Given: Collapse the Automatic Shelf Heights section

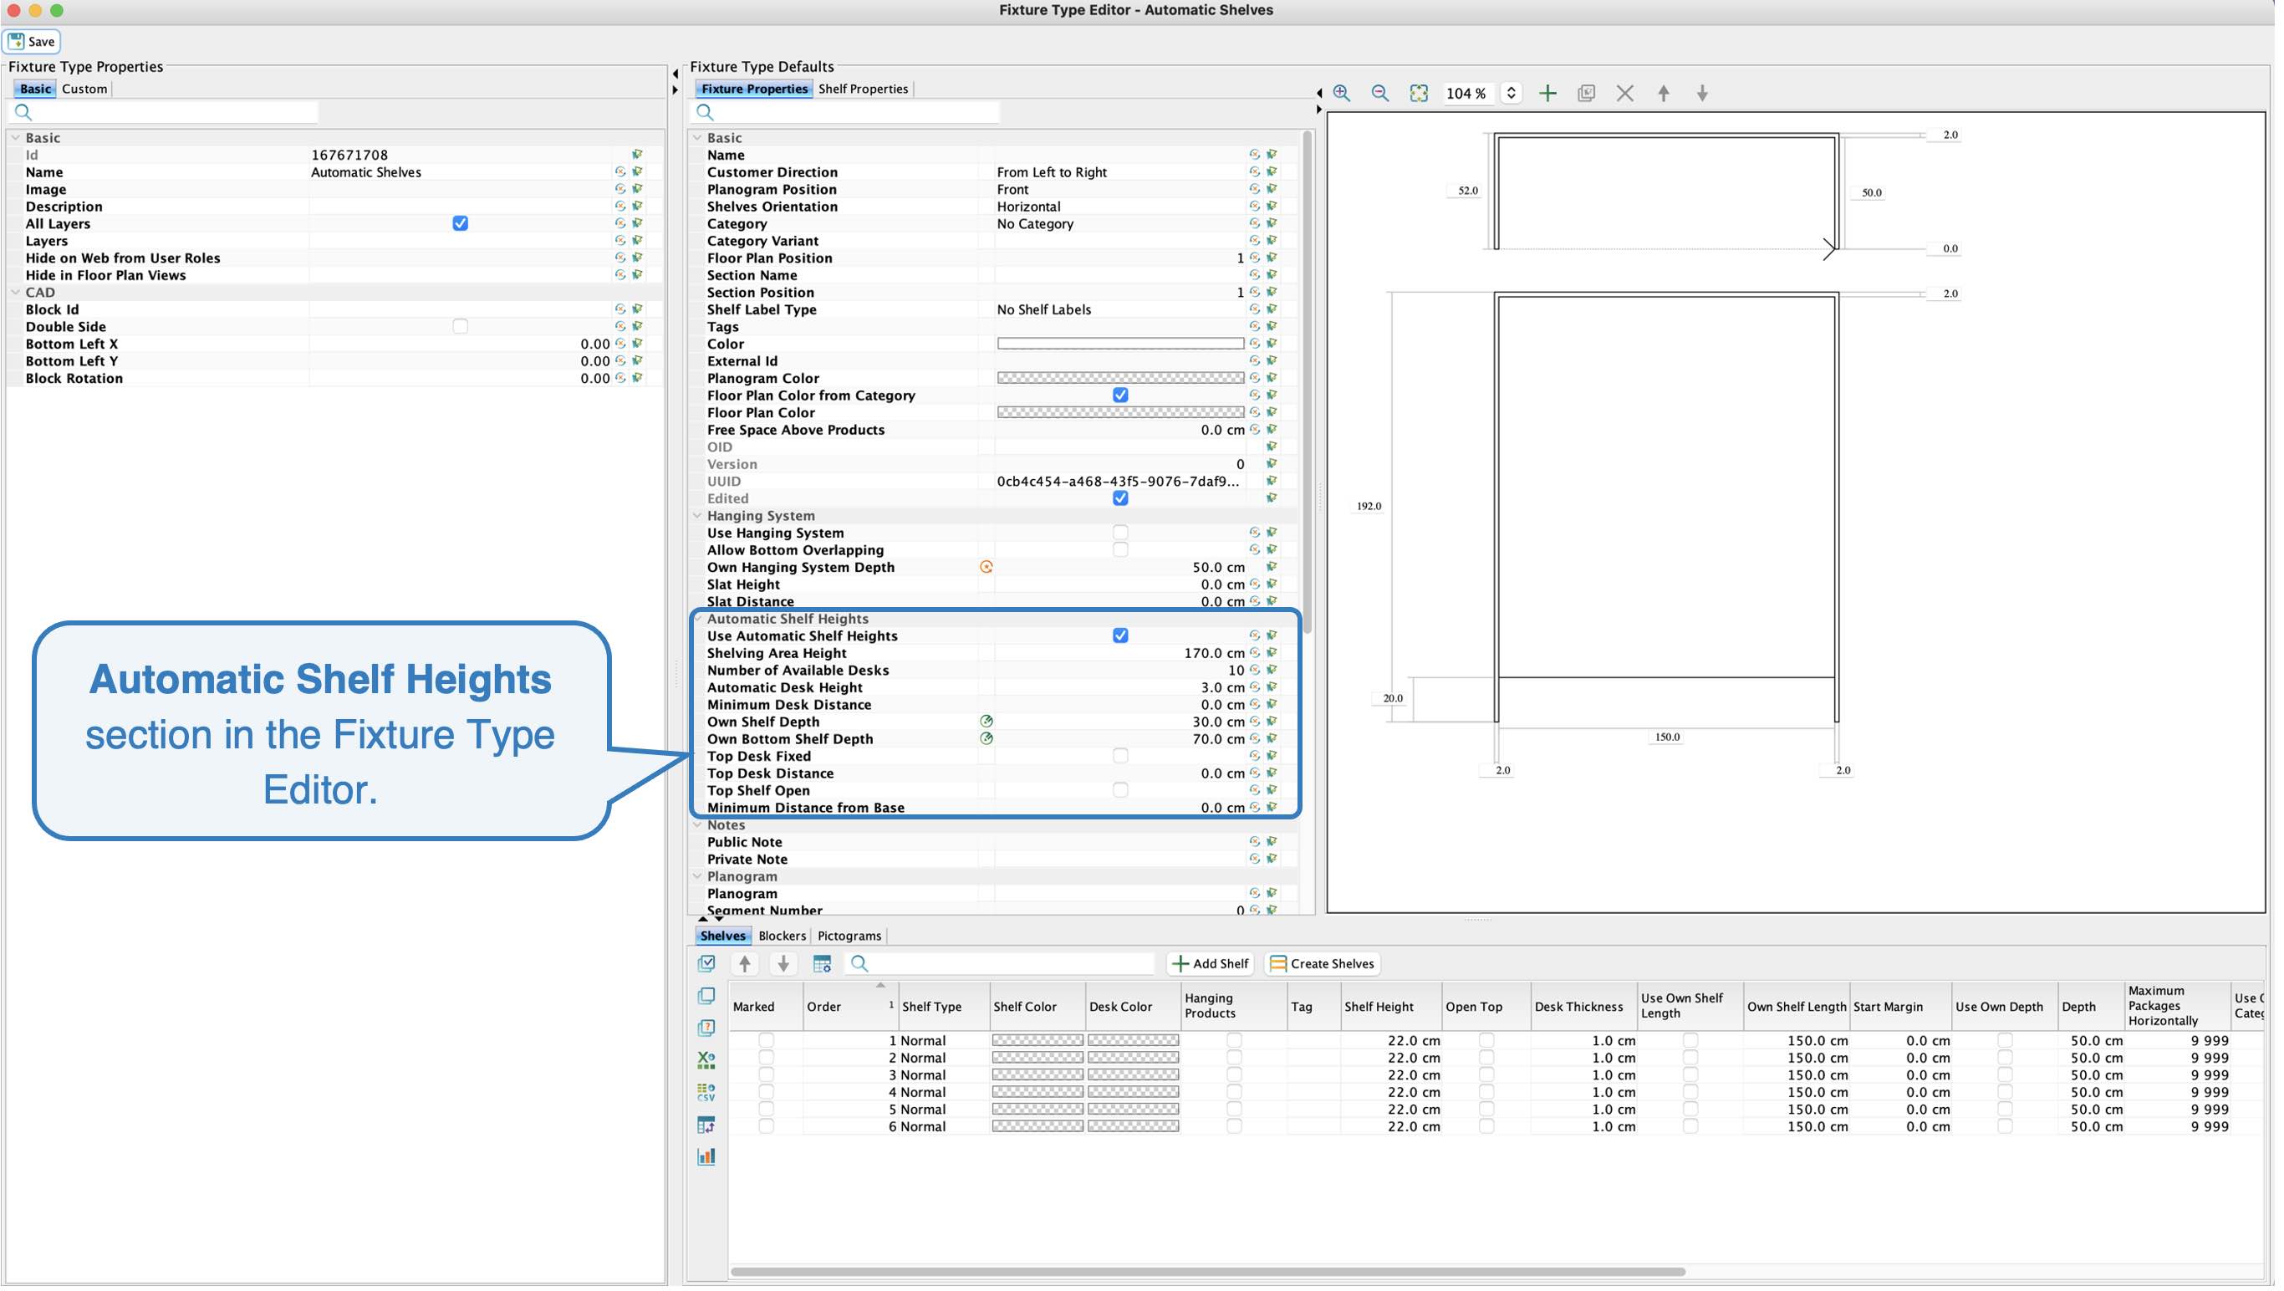Looking at the screenshot, I should [700, 620].
